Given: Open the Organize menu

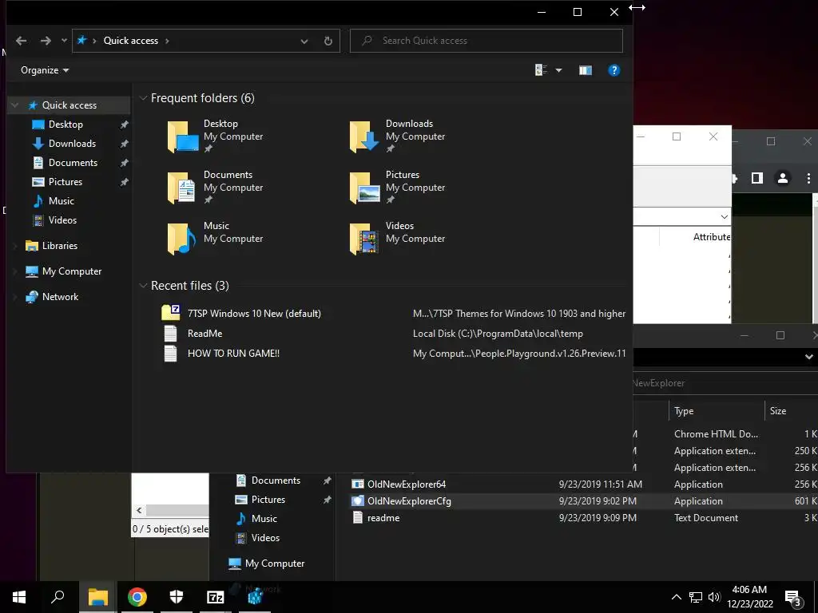Looking at the screenshot, I should [x=45, y=70].
